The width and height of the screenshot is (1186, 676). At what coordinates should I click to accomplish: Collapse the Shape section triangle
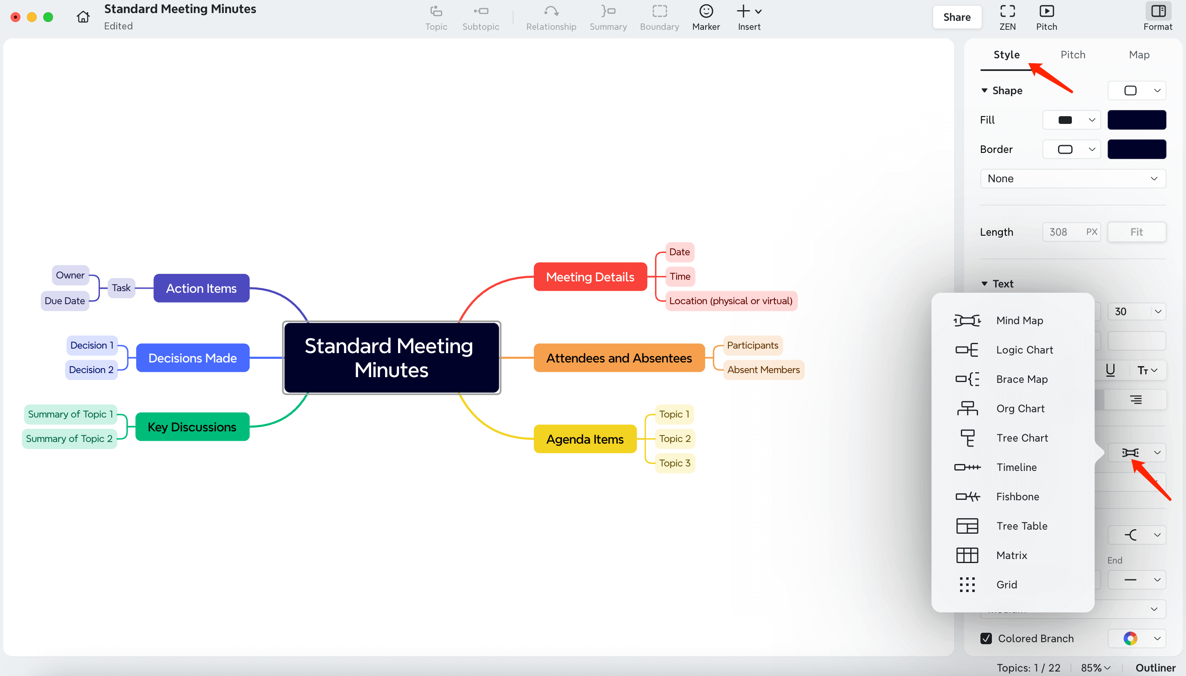pyautogui.click(x=984, y=91)
